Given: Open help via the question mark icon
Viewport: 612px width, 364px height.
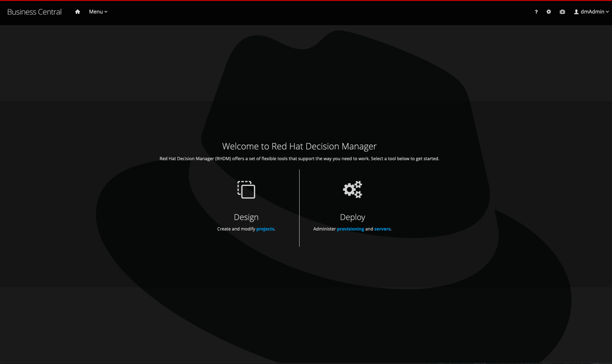Looking at the screenshot, I should (536, 12).
